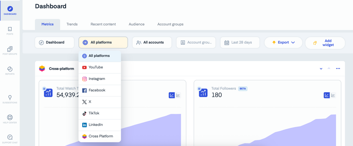The image size is (353, 146).
Task: Click the Add widget button
Action: 325,43
